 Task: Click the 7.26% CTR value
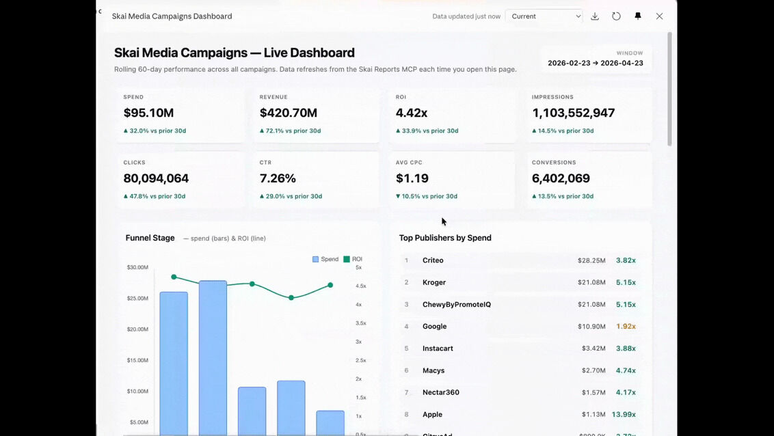coord(278,178)
